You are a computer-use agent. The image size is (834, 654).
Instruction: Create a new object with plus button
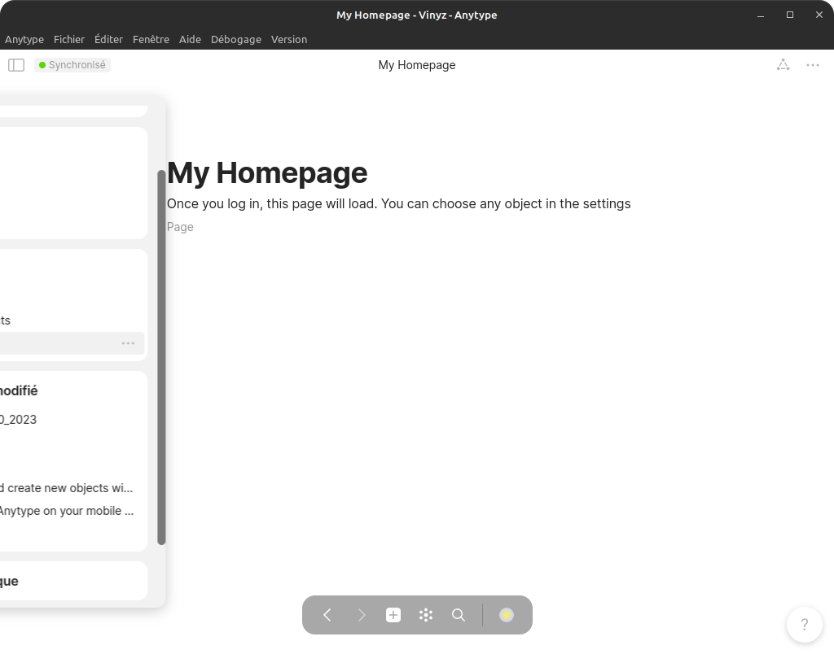pyautogui.click(x=393, y=615)
